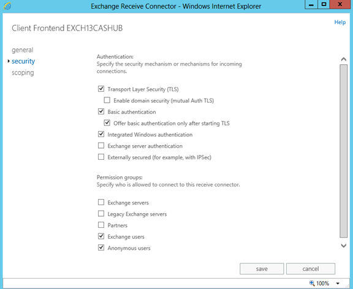Click the scroll up arrow
353x289 pixels.
point(344,59)
